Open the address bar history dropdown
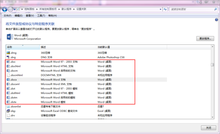The height and width of the screenshot is (134, 220). [x=161, y=9]
